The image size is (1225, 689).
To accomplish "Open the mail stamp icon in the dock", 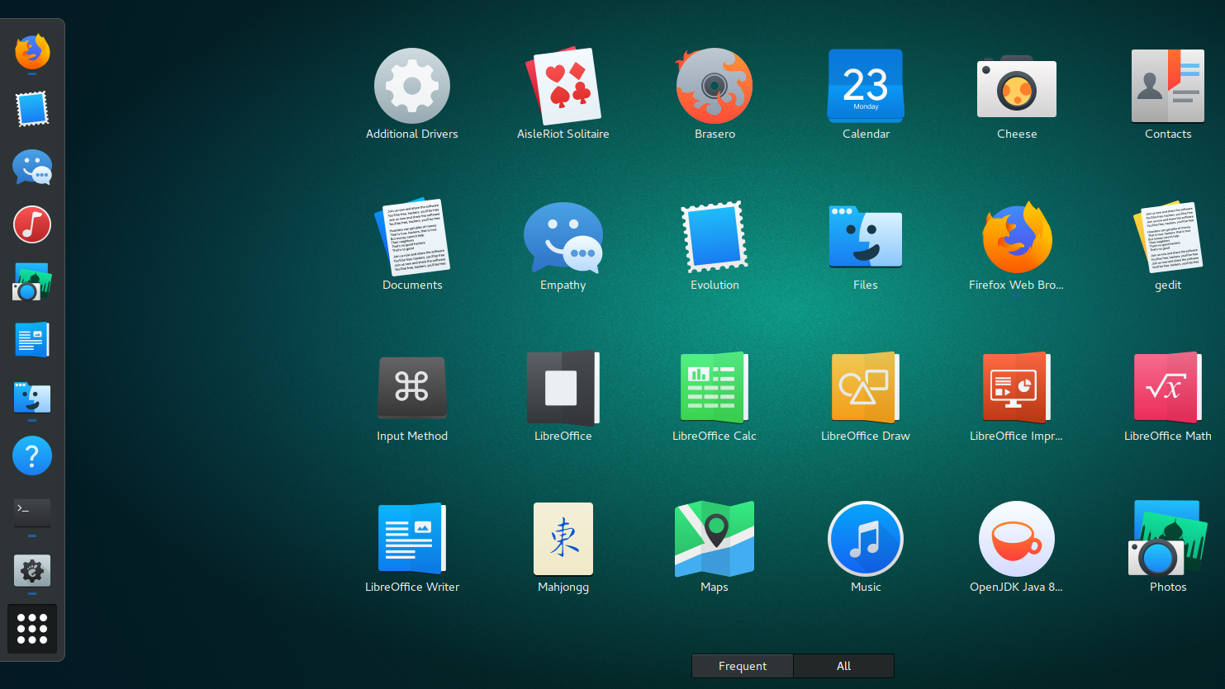I will [x=32, y=109].
